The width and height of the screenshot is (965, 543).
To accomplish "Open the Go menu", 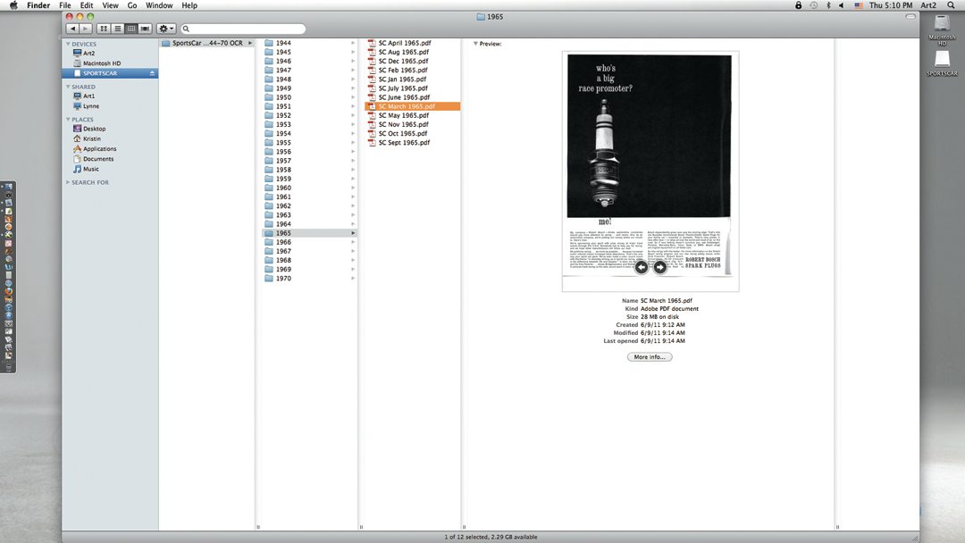I will pyautogui.click(x=131, y=5).
